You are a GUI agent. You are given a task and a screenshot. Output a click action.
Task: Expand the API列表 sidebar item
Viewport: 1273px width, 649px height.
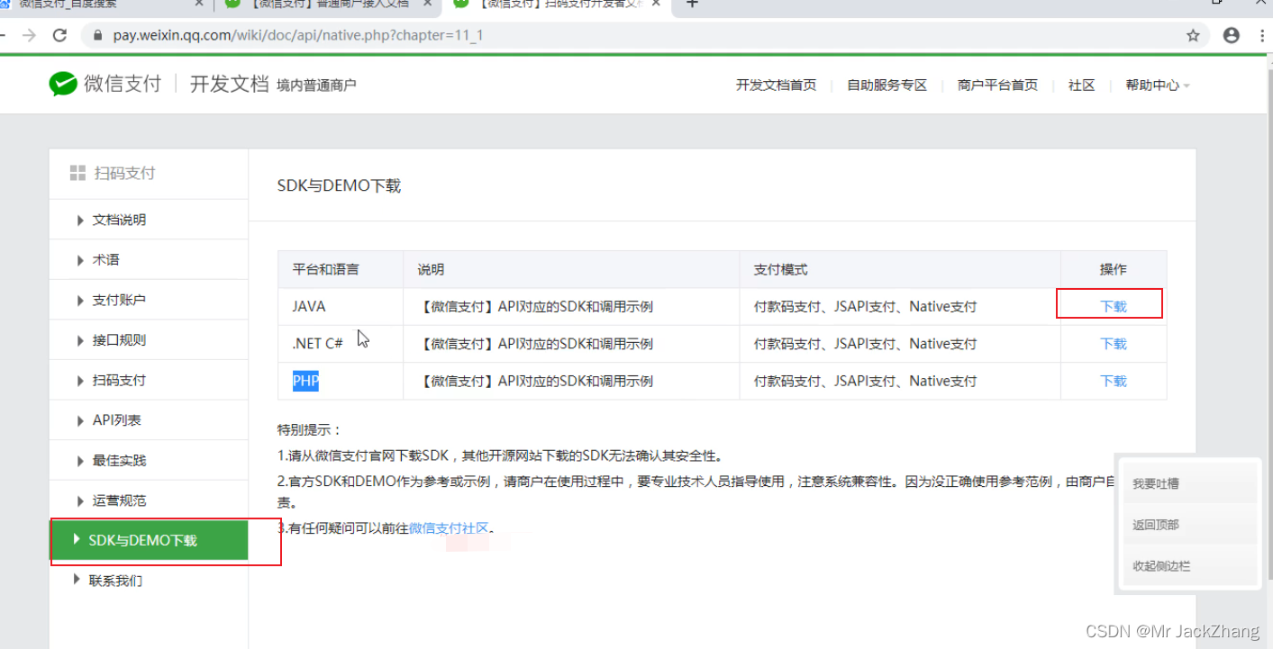[149, 420]
